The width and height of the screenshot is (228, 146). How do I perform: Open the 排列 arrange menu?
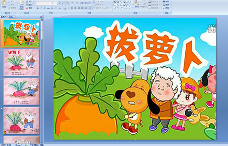[137, 4]
